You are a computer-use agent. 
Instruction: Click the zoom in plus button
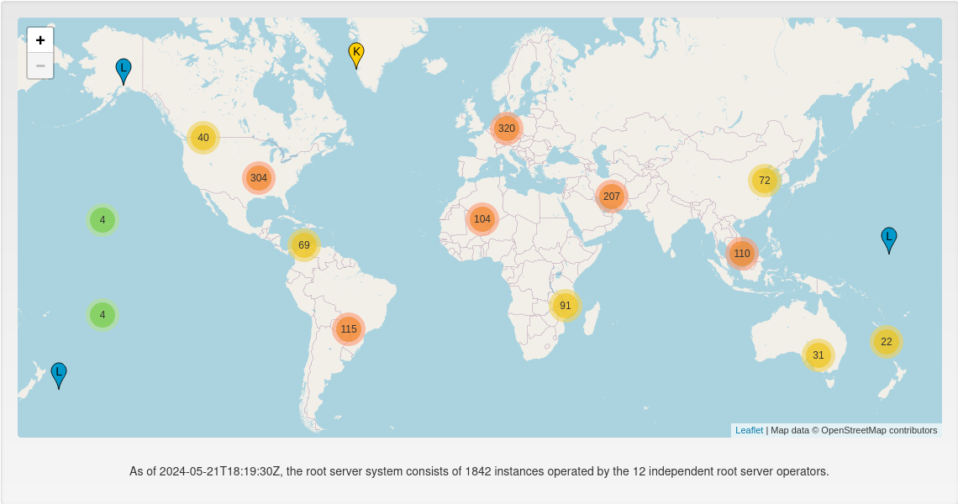(40, 40)
